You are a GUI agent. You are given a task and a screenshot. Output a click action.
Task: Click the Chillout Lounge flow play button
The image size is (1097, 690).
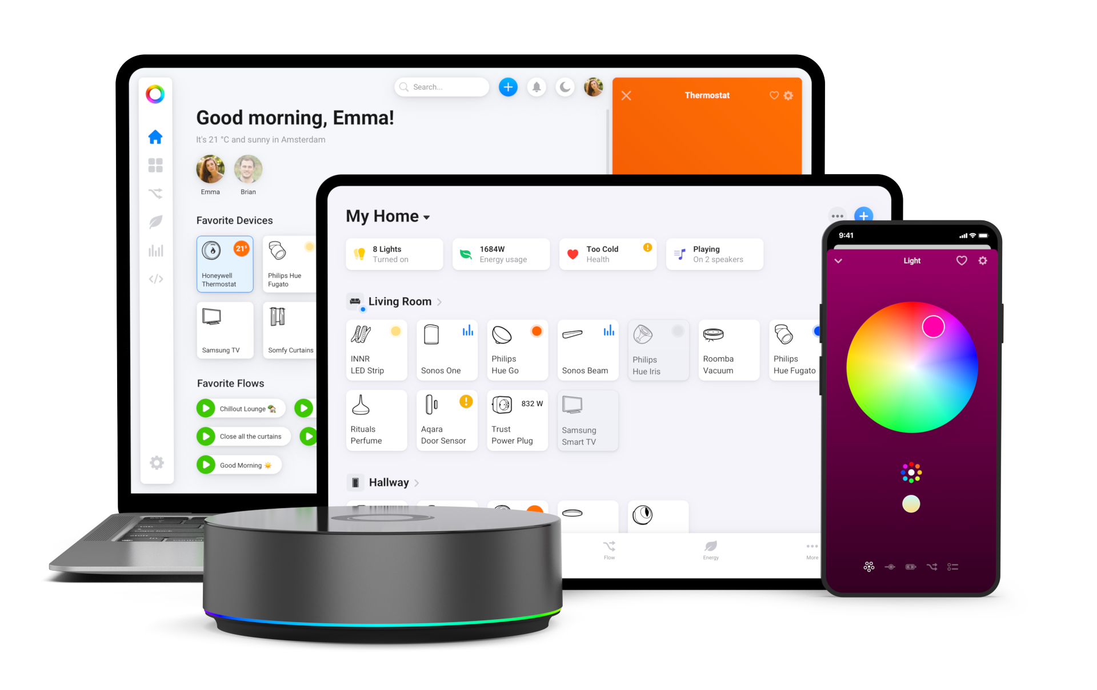coord(205,408)
